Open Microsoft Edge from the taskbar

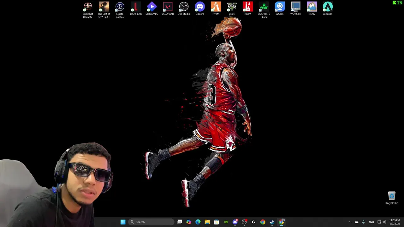(198, 222)
